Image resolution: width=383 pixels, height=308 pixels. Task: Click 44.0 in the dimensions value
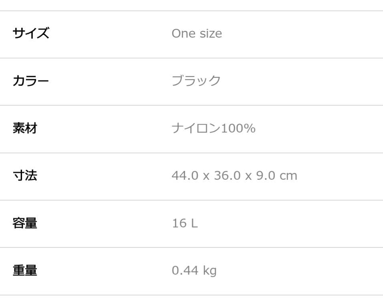tap(185, 175)
